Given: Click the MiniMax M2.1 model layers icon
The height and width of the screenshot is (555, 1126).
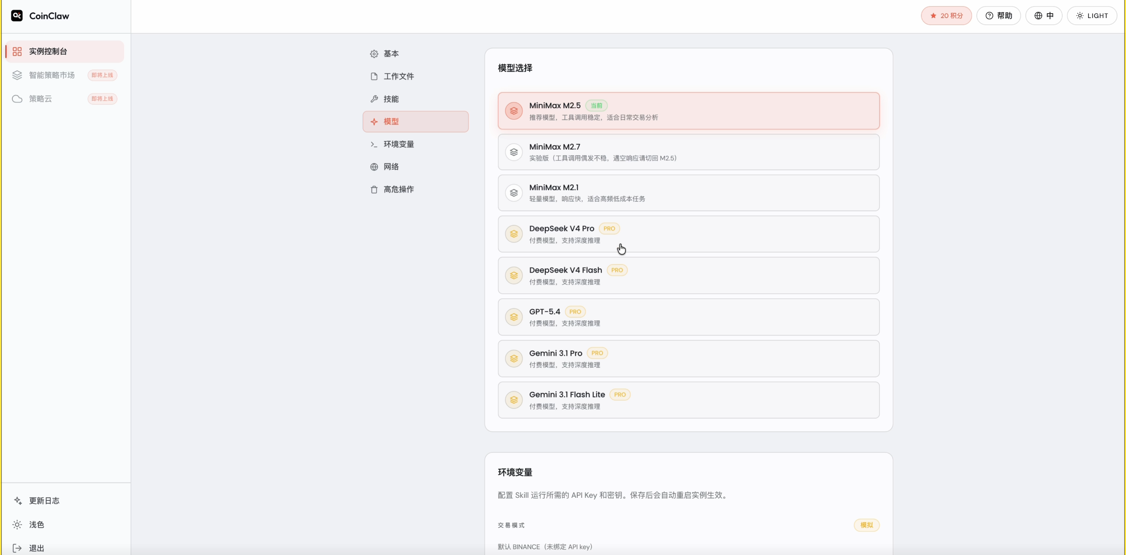Looking at the screenshot, I should point(514,193).
